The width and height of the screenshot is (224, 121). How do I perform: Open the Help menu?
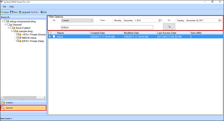click(x=11, y=7)
